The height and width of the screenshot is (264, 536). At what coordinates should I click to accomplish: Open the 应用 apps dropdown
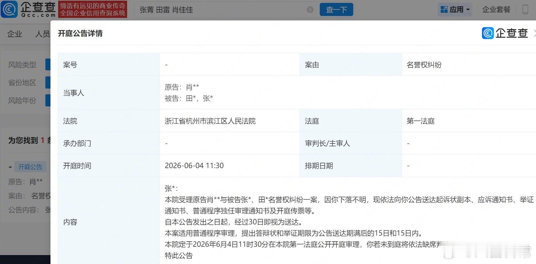point(455,10)
